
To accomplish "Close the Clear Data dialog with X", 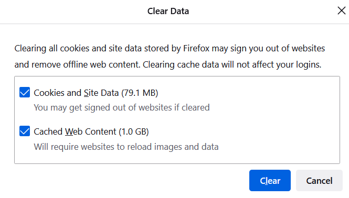I will click(341, 10).
